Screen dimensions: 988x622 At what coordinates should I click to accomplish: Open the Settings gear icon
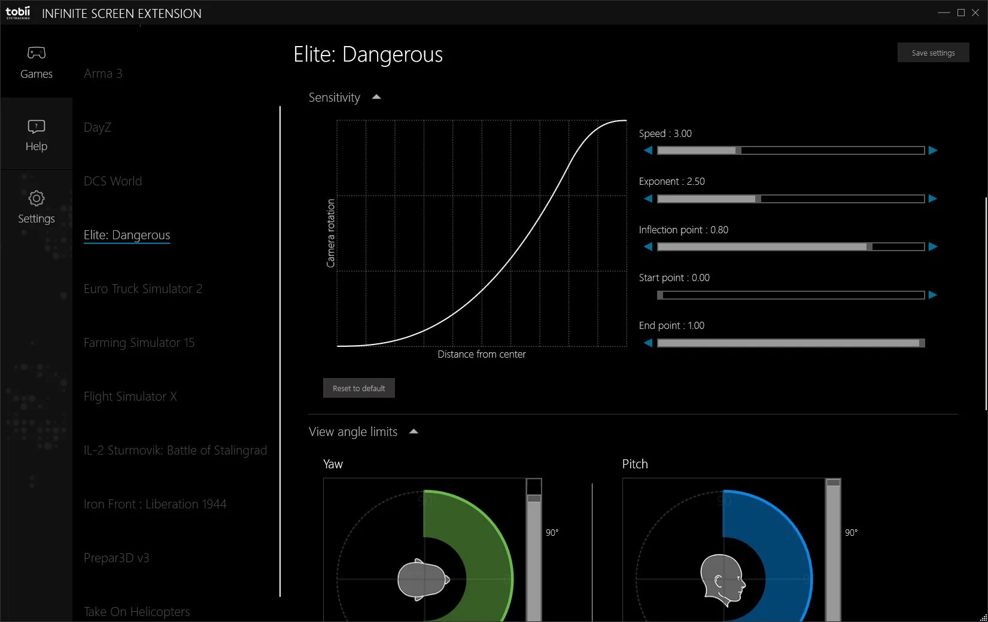[x=37, y=198]
